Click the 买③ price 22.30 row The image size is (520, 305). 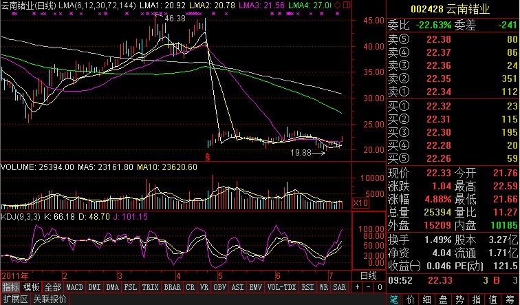453,132
